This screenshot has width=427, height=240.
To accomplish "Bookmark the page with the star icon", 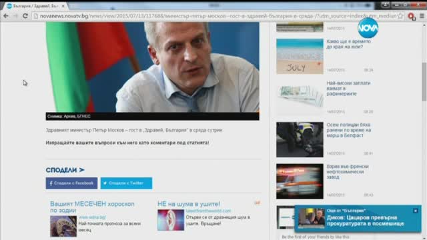I will click(x=400, y=16).
